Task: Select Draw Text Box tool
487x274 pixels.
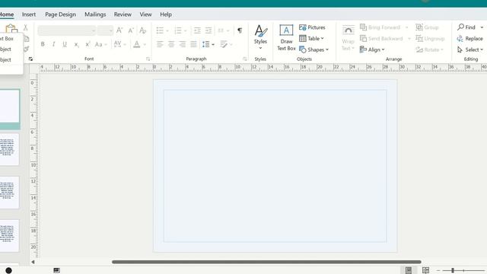Action: [286, 37]
